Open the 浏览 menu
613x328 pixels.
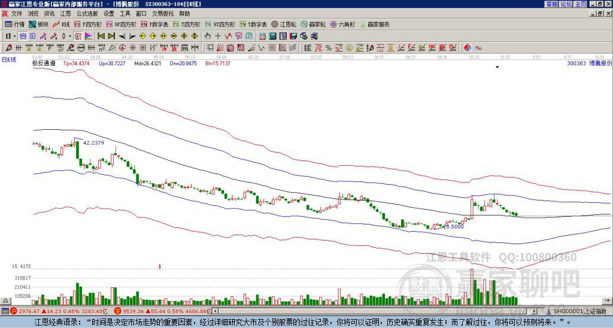tap(33, 14)
